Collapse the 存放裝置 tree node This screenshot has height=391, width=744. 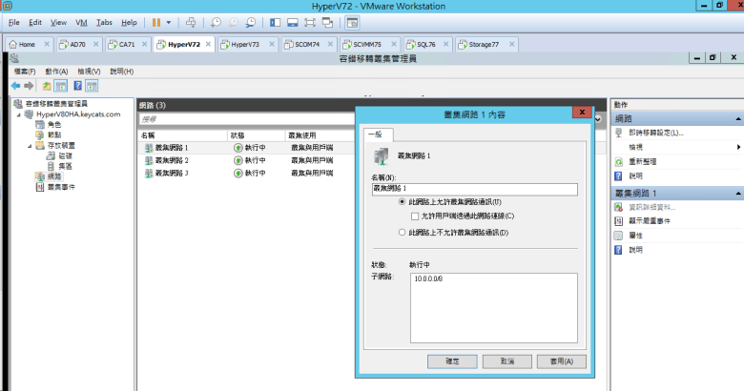click(x=29, y=145)
